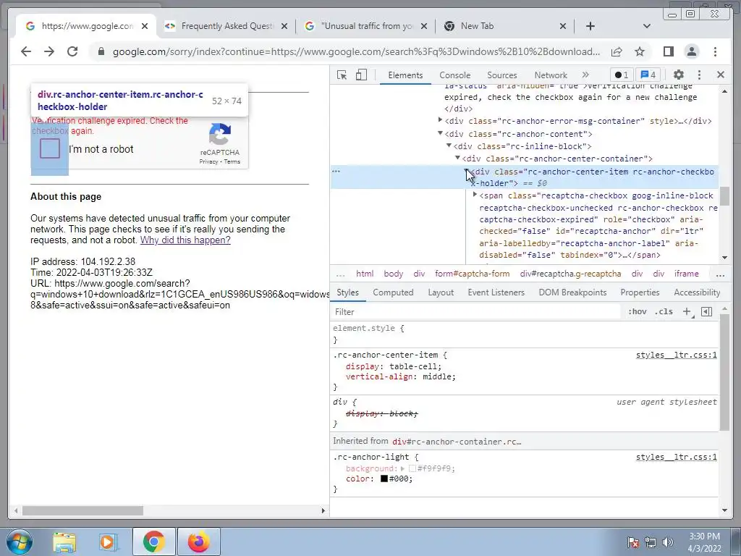Toggle the device toolbar icon
This screenshot has height=556, width=741.
click(x=361, y=75)
